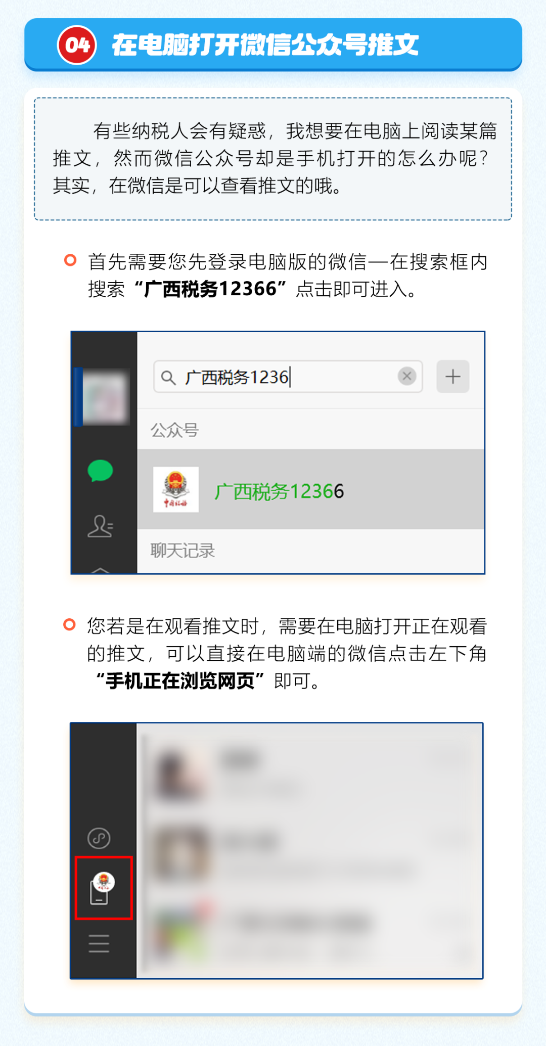Click inside the 广西税务1236 search field
Viewport: 546px width, 1046px height.
point(288,377)
